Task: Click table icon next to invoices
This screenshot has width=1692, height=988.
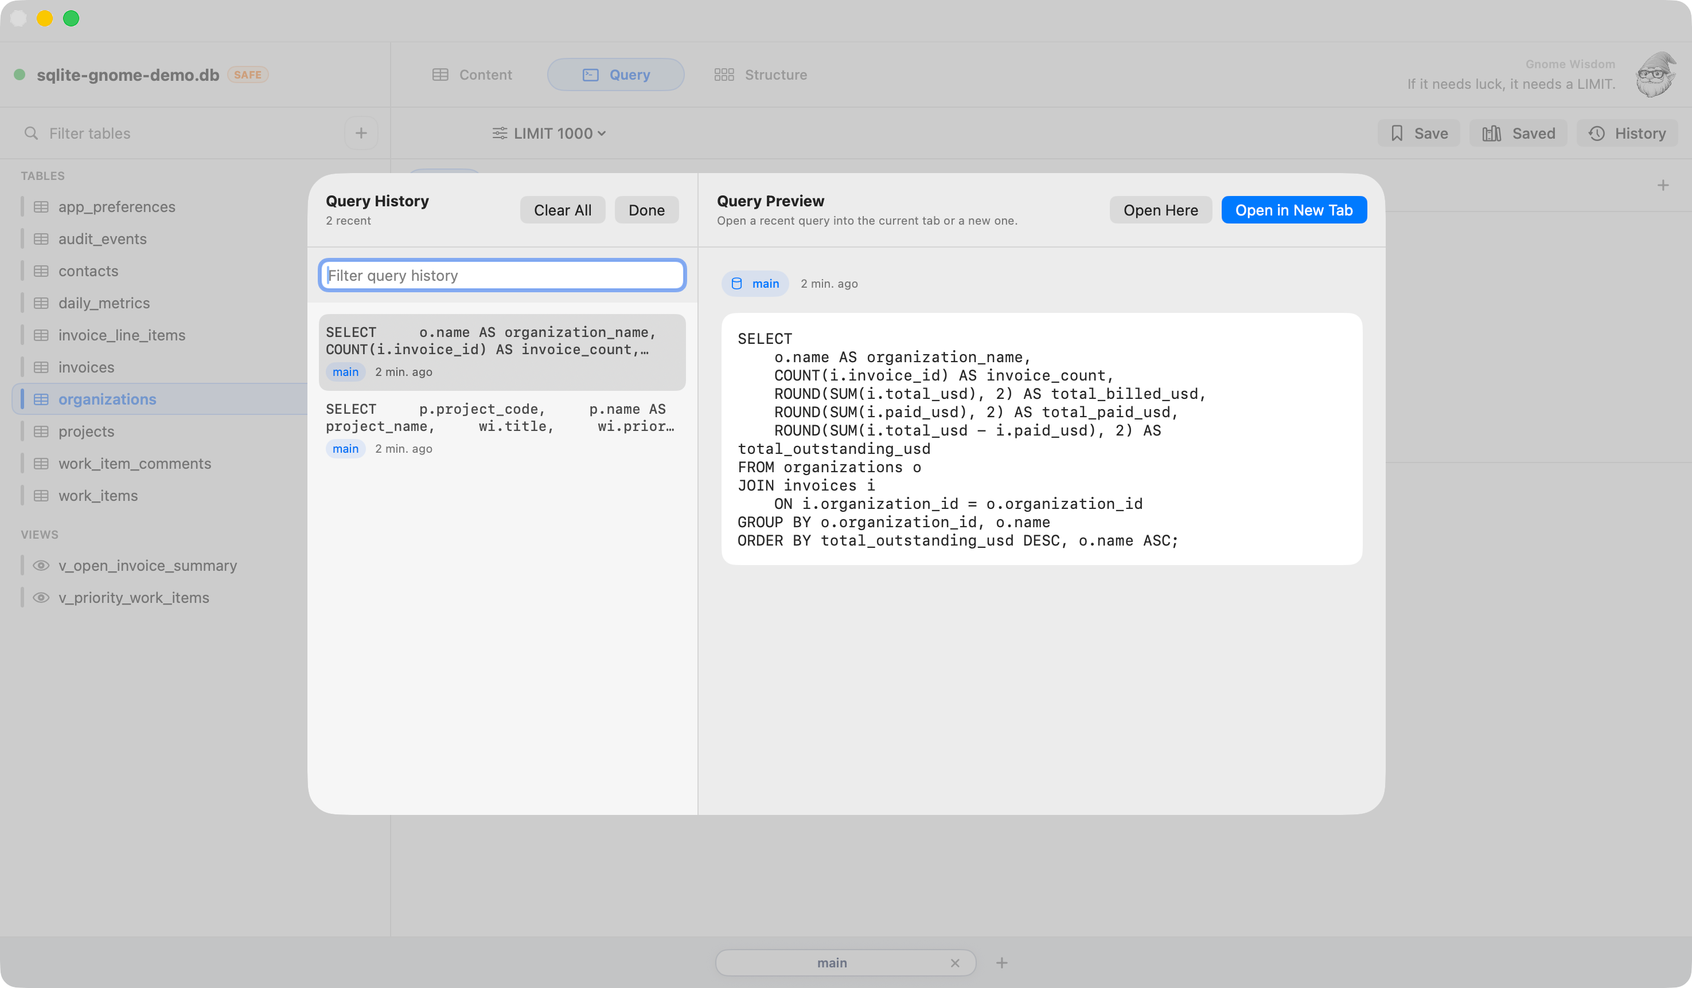Action: click(41, 367)
